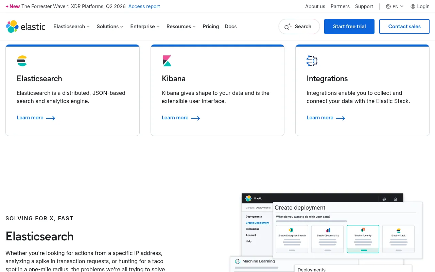The width and height of the screenshot is (435, 272).
Task: Expand the Elasticsearch navigation menu
Action: click(x=72, y=27)
